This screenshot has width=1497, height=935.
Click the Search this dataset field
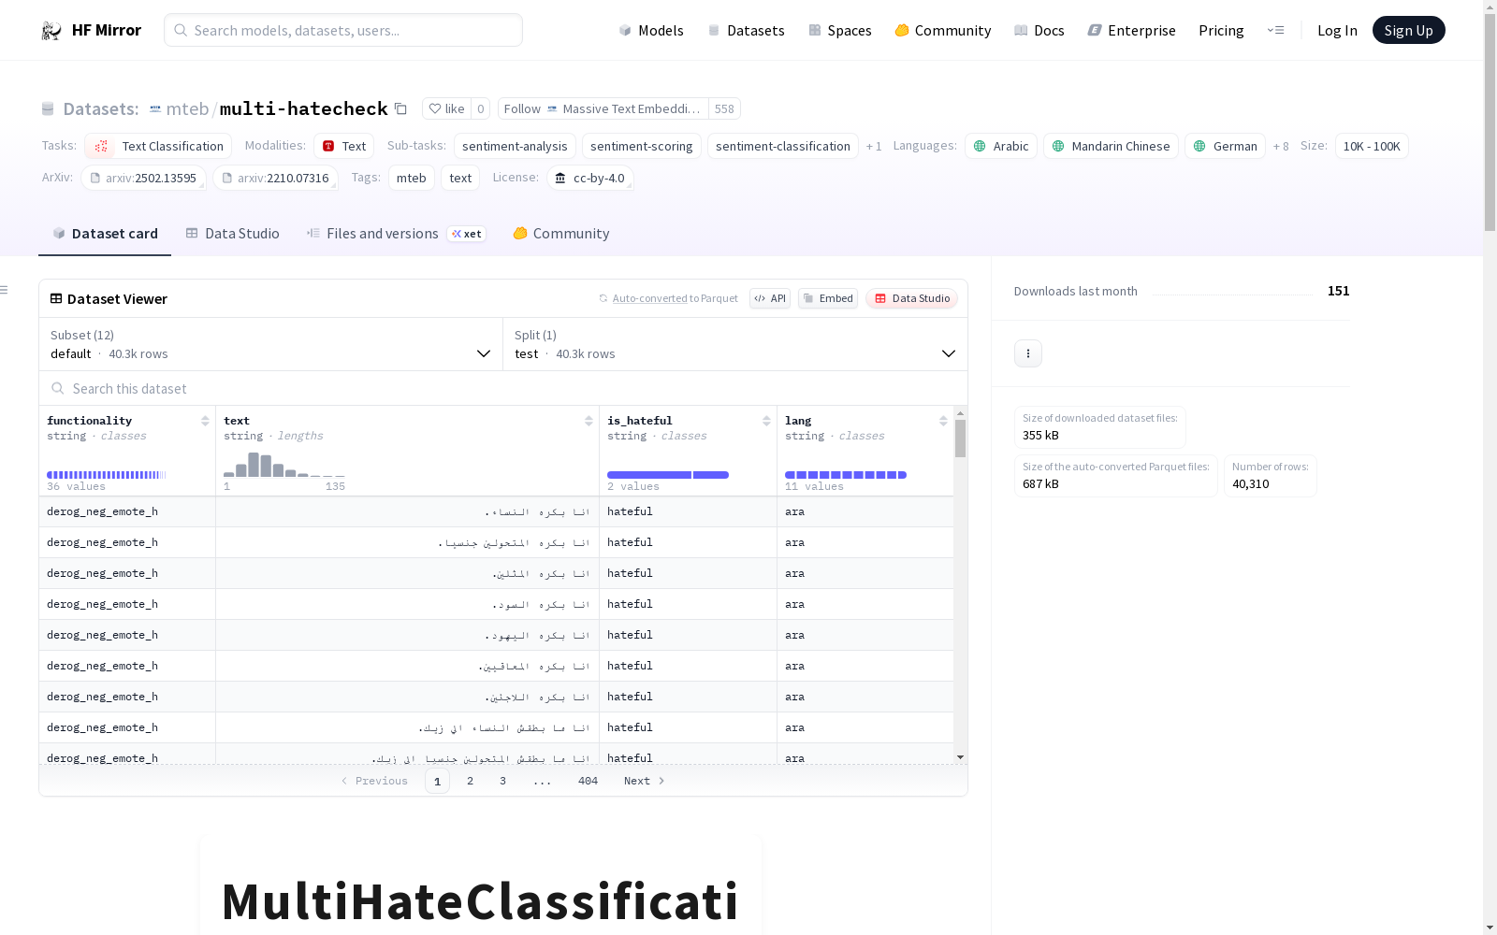point(503,388)
